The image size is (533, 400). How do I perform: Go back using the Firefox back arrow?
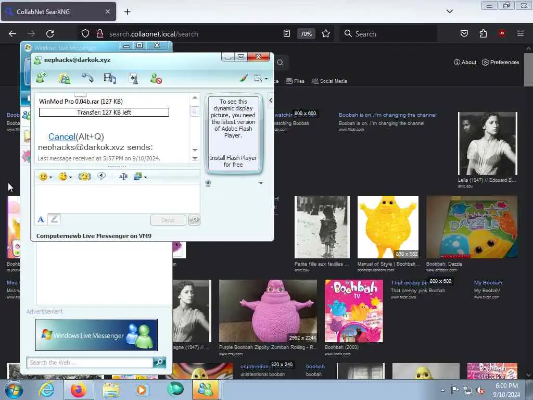[12, 34]
